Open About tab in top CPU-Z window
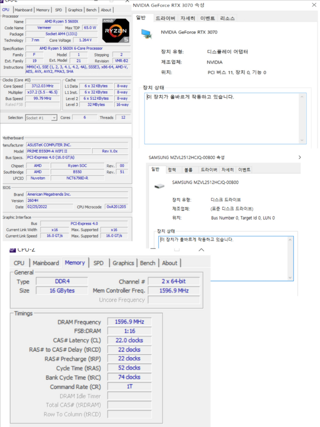The image size is (320, 427). [x=106, y=10]
